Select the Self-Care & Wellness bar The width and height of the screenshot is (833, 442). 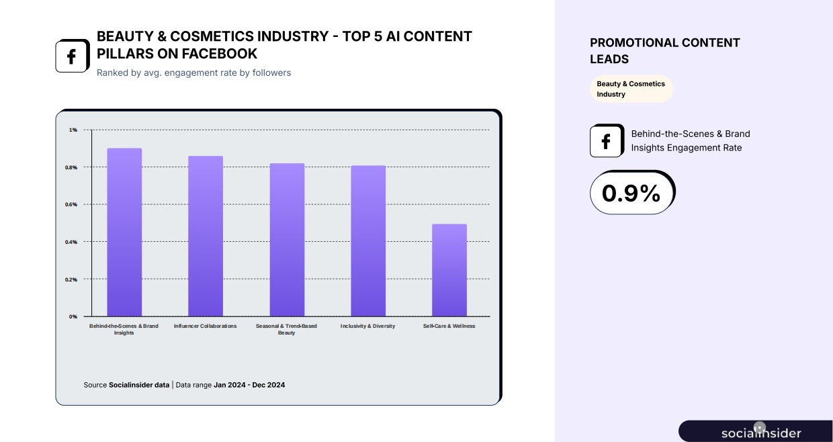[x=449, y=270]
